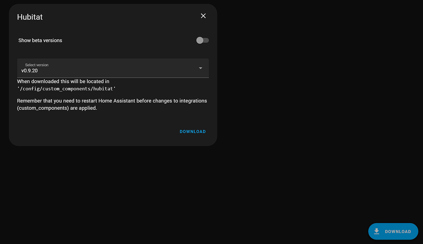Click the DOWNLOAD link in the dialog
This screenshot has height=244, width=423.
192,131
